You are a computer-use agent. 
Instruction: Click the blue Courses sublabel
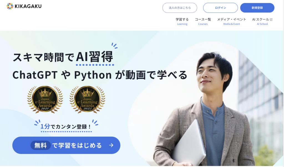(x=203, y=24)
